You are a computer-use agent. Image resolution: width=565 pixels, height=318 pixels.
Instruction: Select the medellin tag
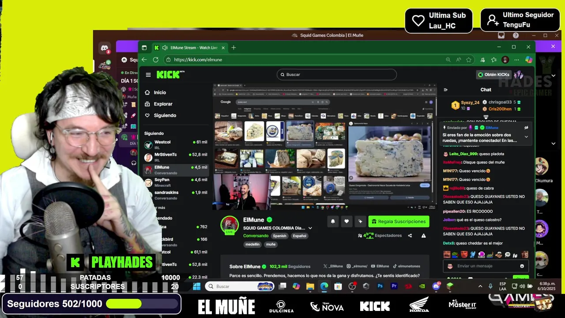coord(252,244)
